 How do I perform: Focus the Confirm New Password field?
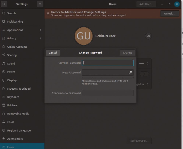click(108, 93)
